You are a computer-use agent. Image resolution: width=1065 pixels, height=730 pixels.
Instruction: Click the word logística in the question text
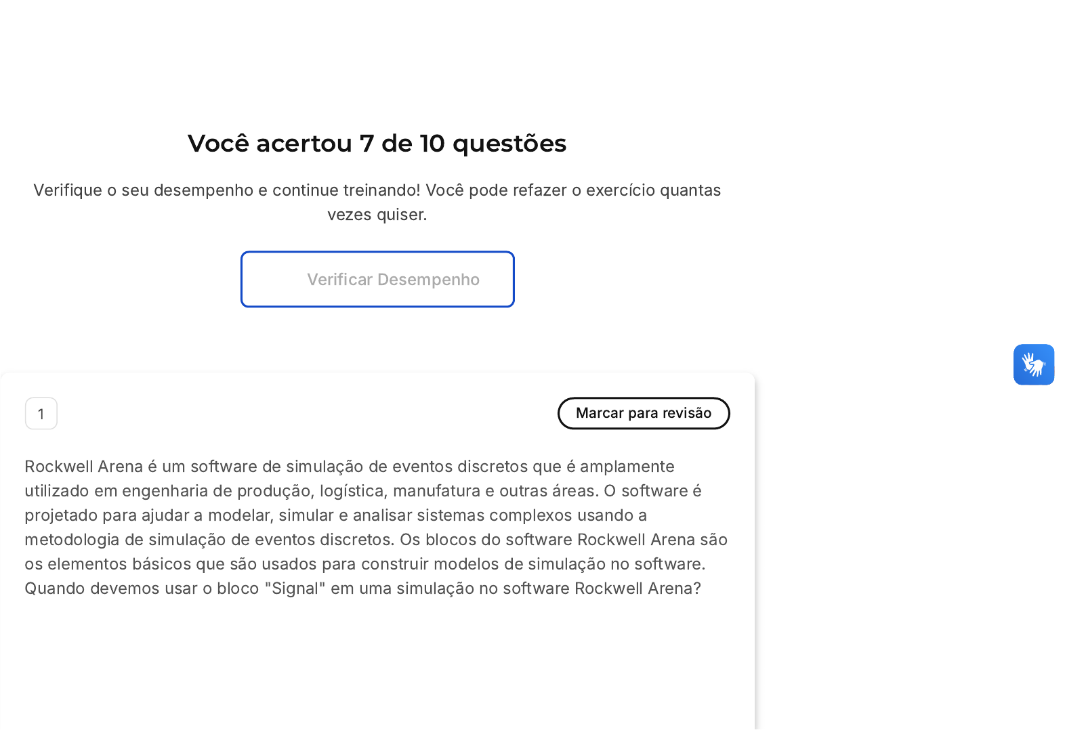(x=352, y=491)
